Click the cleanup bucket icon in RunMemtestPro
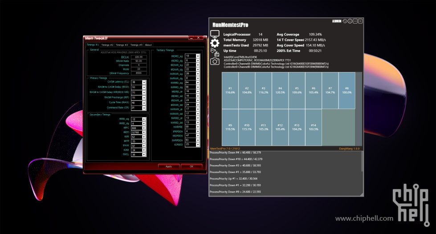Image resolution: width=436 pixels, height=234 pixels. (x=215, y=52)
